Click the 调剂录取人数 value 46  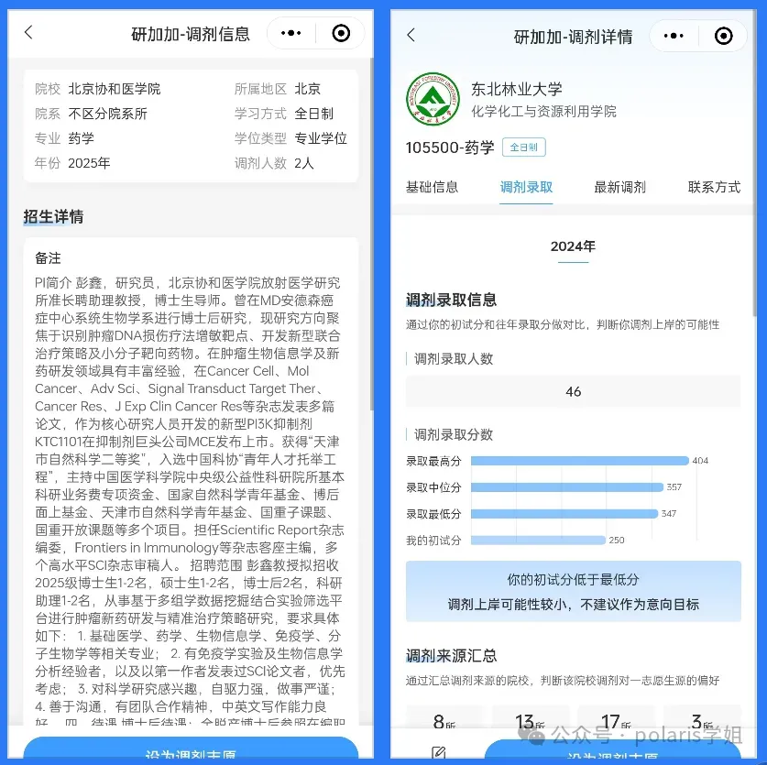click(574, 391)
